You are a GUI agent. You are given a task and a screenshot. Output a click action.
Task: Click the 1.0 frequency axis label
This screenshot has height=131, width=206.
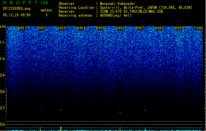tap(3, 59)
